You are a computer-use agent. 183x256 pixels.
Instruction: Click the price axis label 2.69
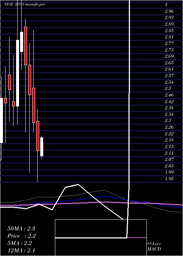tap(169, 56)
